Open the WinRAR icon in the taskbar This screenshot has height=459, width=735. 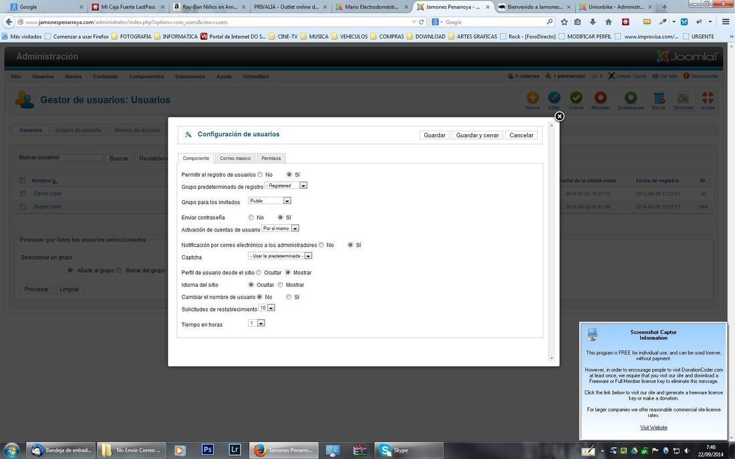coord(360,450)
